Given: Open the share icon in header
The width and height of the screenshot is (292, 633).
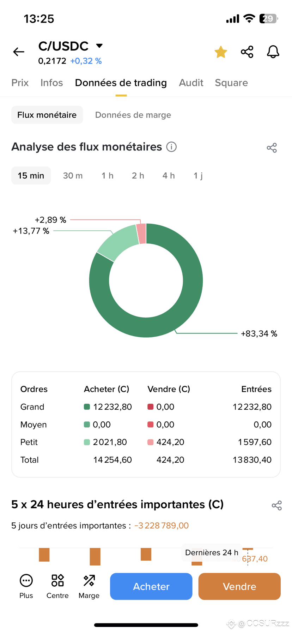Looking at the screenshot, I should pos(247,52).
